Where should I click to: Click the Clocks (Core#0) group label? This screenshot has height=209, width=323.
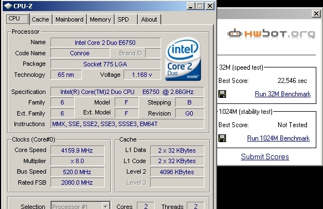point(34,139)
